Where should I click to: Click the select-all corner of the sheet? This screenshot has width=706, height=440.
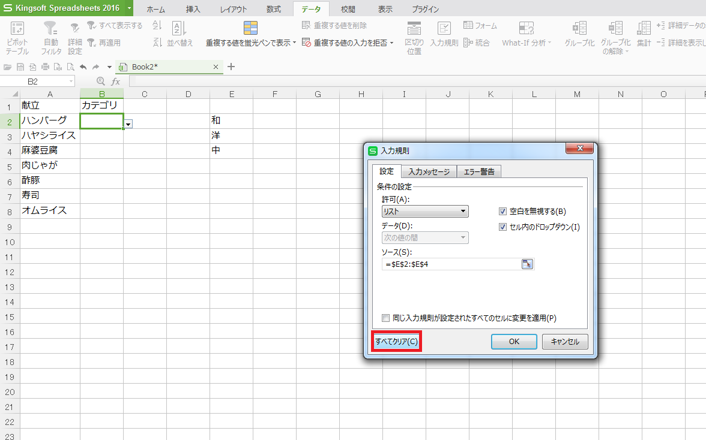[x=10, y=94]
